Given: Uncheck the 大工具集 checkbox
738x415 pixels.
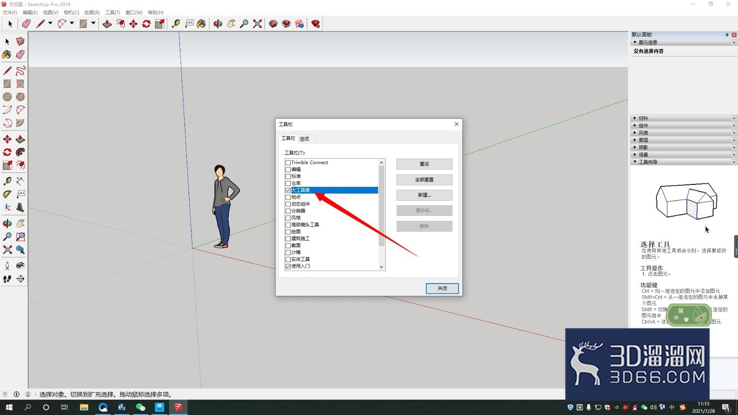Looking at the screenshot, I should pyautogui.click(x=288, y=190).
